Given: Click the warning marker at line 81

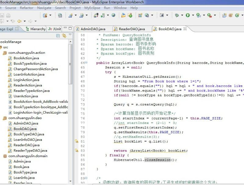Looking at the screenshot, I should pyautogui.click(x=77, y=141).
